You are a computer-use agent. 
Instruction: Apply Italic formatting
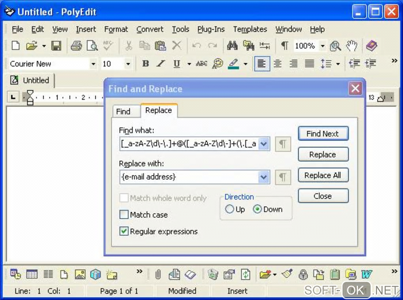(161, 63)
